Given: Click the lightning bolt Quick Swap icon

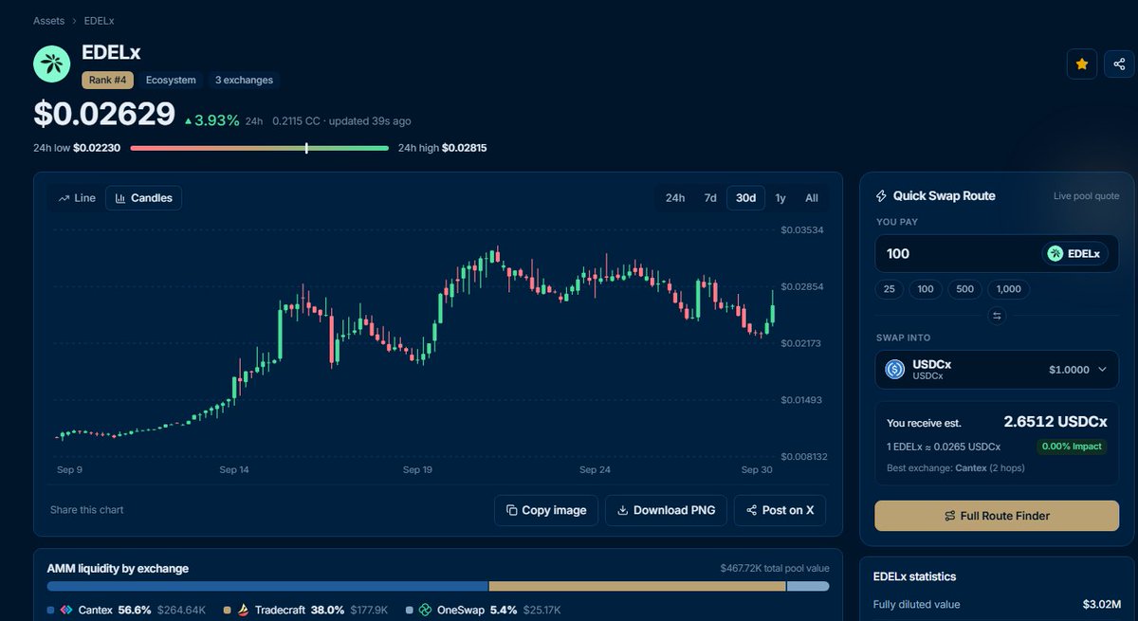Looking at the screenshot, I should click(x=880, y=196).
